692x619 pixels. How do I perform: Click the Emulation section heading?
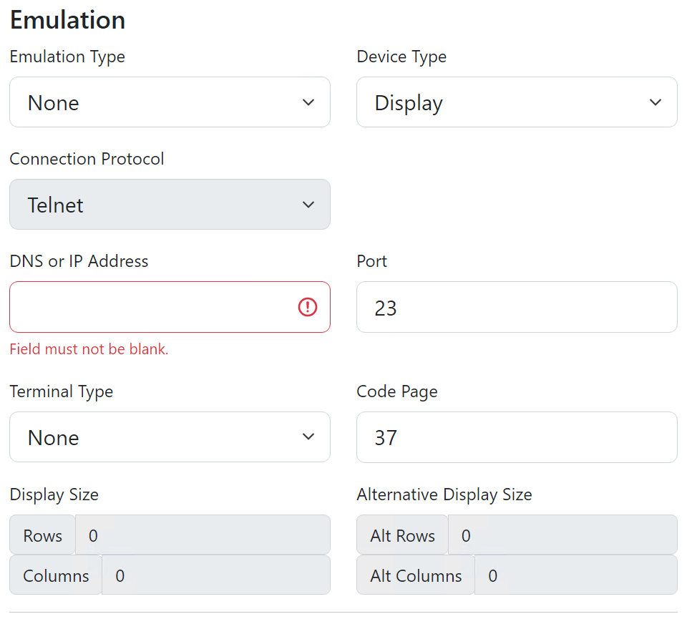(x=68, y=20)
